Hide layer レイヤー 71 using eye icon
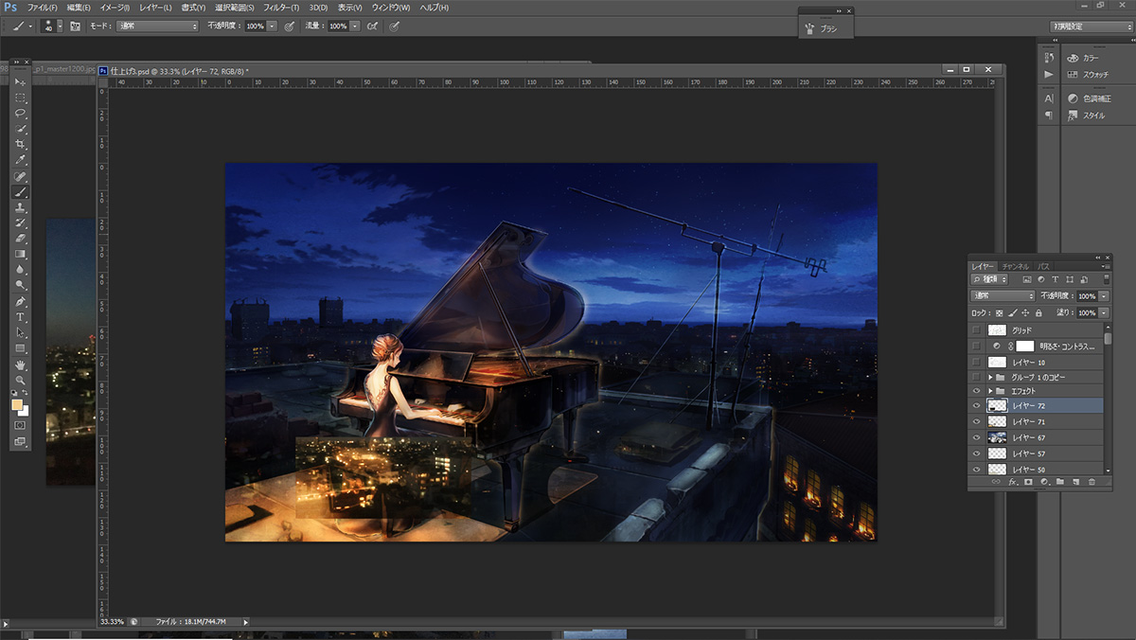Image resolution: width=1136 pixels, height=640 pixels. [x=976, y=421]
